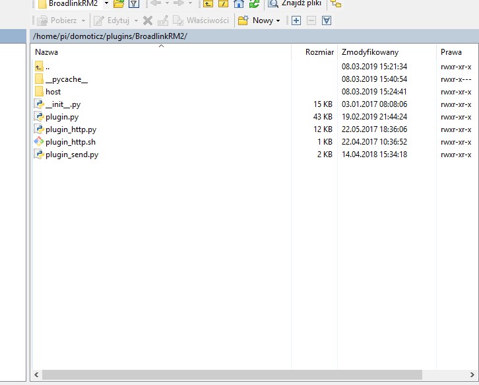This screenshot has width=479, height=385.
Task: Click the Python icon of __init__.py
Action: (x=39, y=104)
